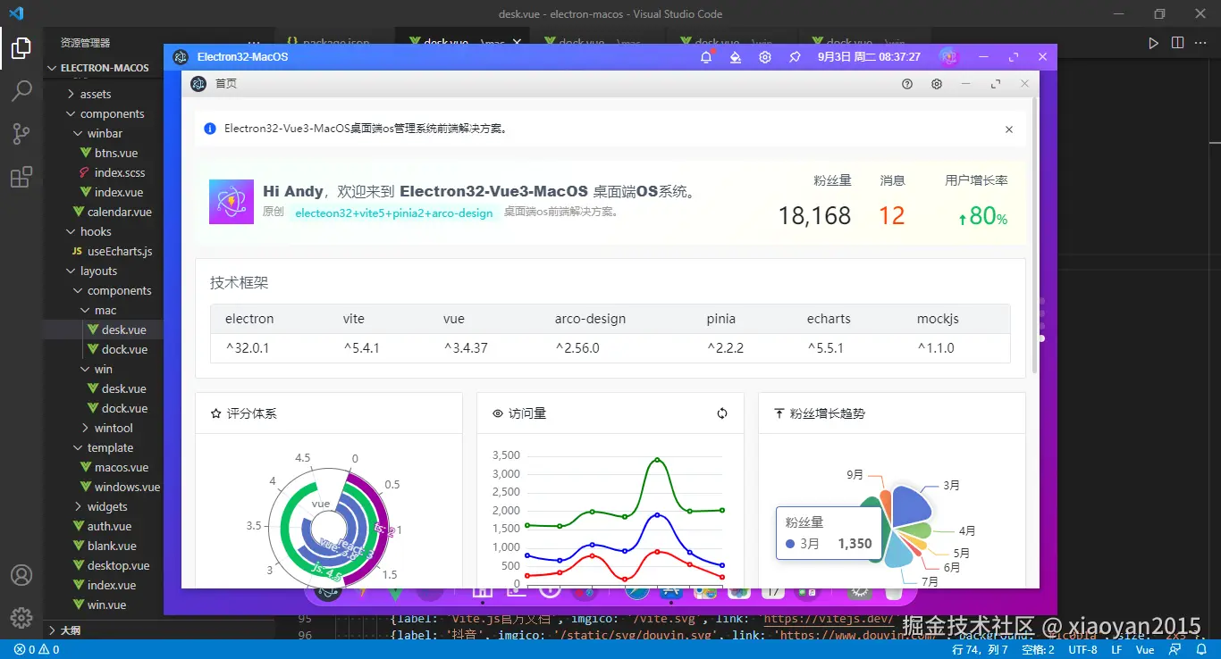Click the electeon32+vite5+pinia2+arco-design tag
This screenshot has height=659, width=1221.
tap(393, 213)
